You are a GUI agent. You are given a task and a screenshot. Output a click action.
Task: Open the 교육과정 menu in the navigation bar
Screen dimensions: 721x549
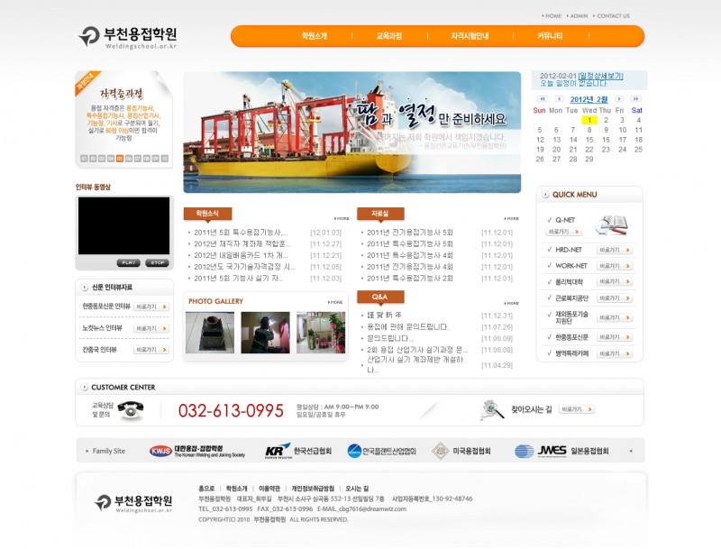click(389, 36)
